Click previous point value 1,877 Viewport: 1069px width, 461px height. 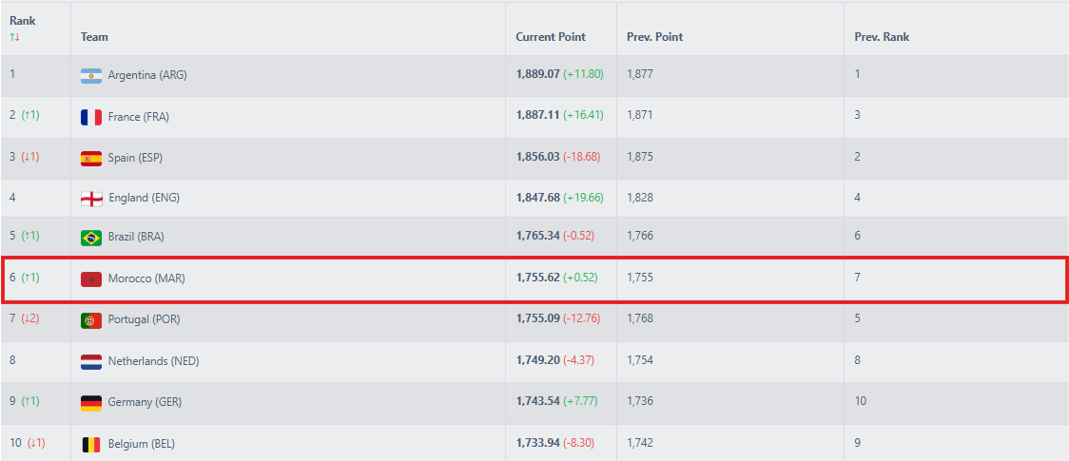point(639,73)
